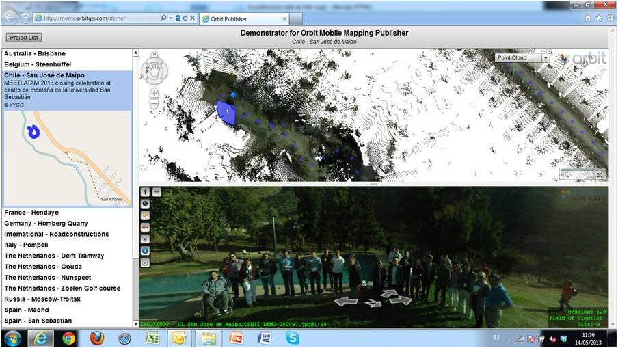Click the browser back button
618x348 pixels.
click(10, 18)
